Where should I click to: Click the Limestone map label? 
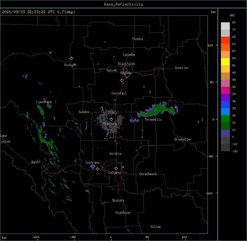point(44,102)
